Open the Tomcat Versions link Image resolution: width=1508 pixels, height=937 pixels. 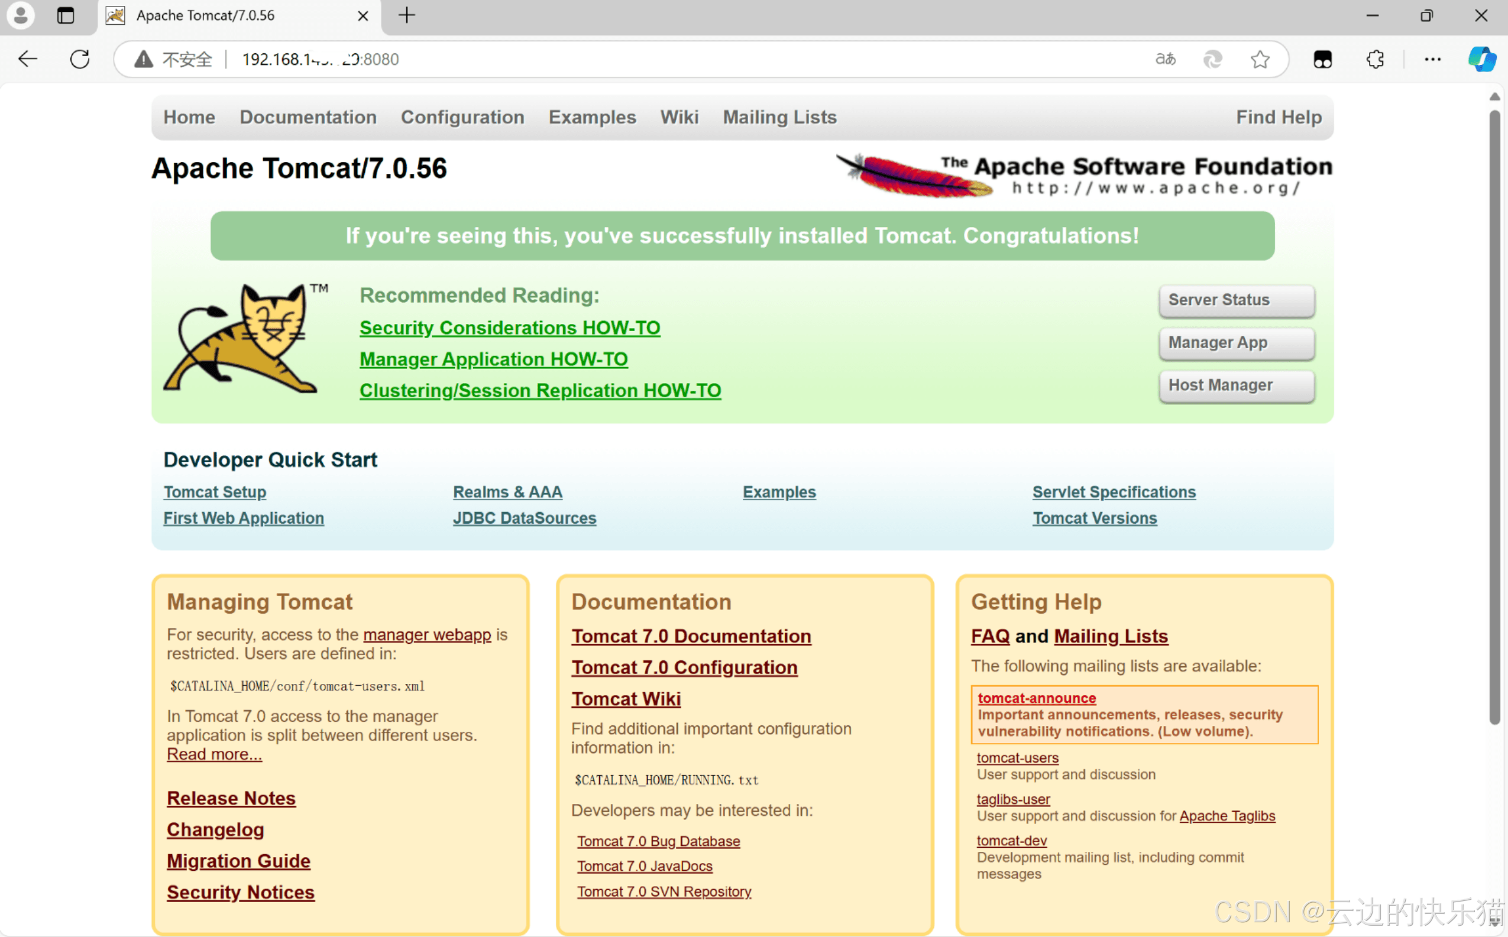(x=1095, y=518)
